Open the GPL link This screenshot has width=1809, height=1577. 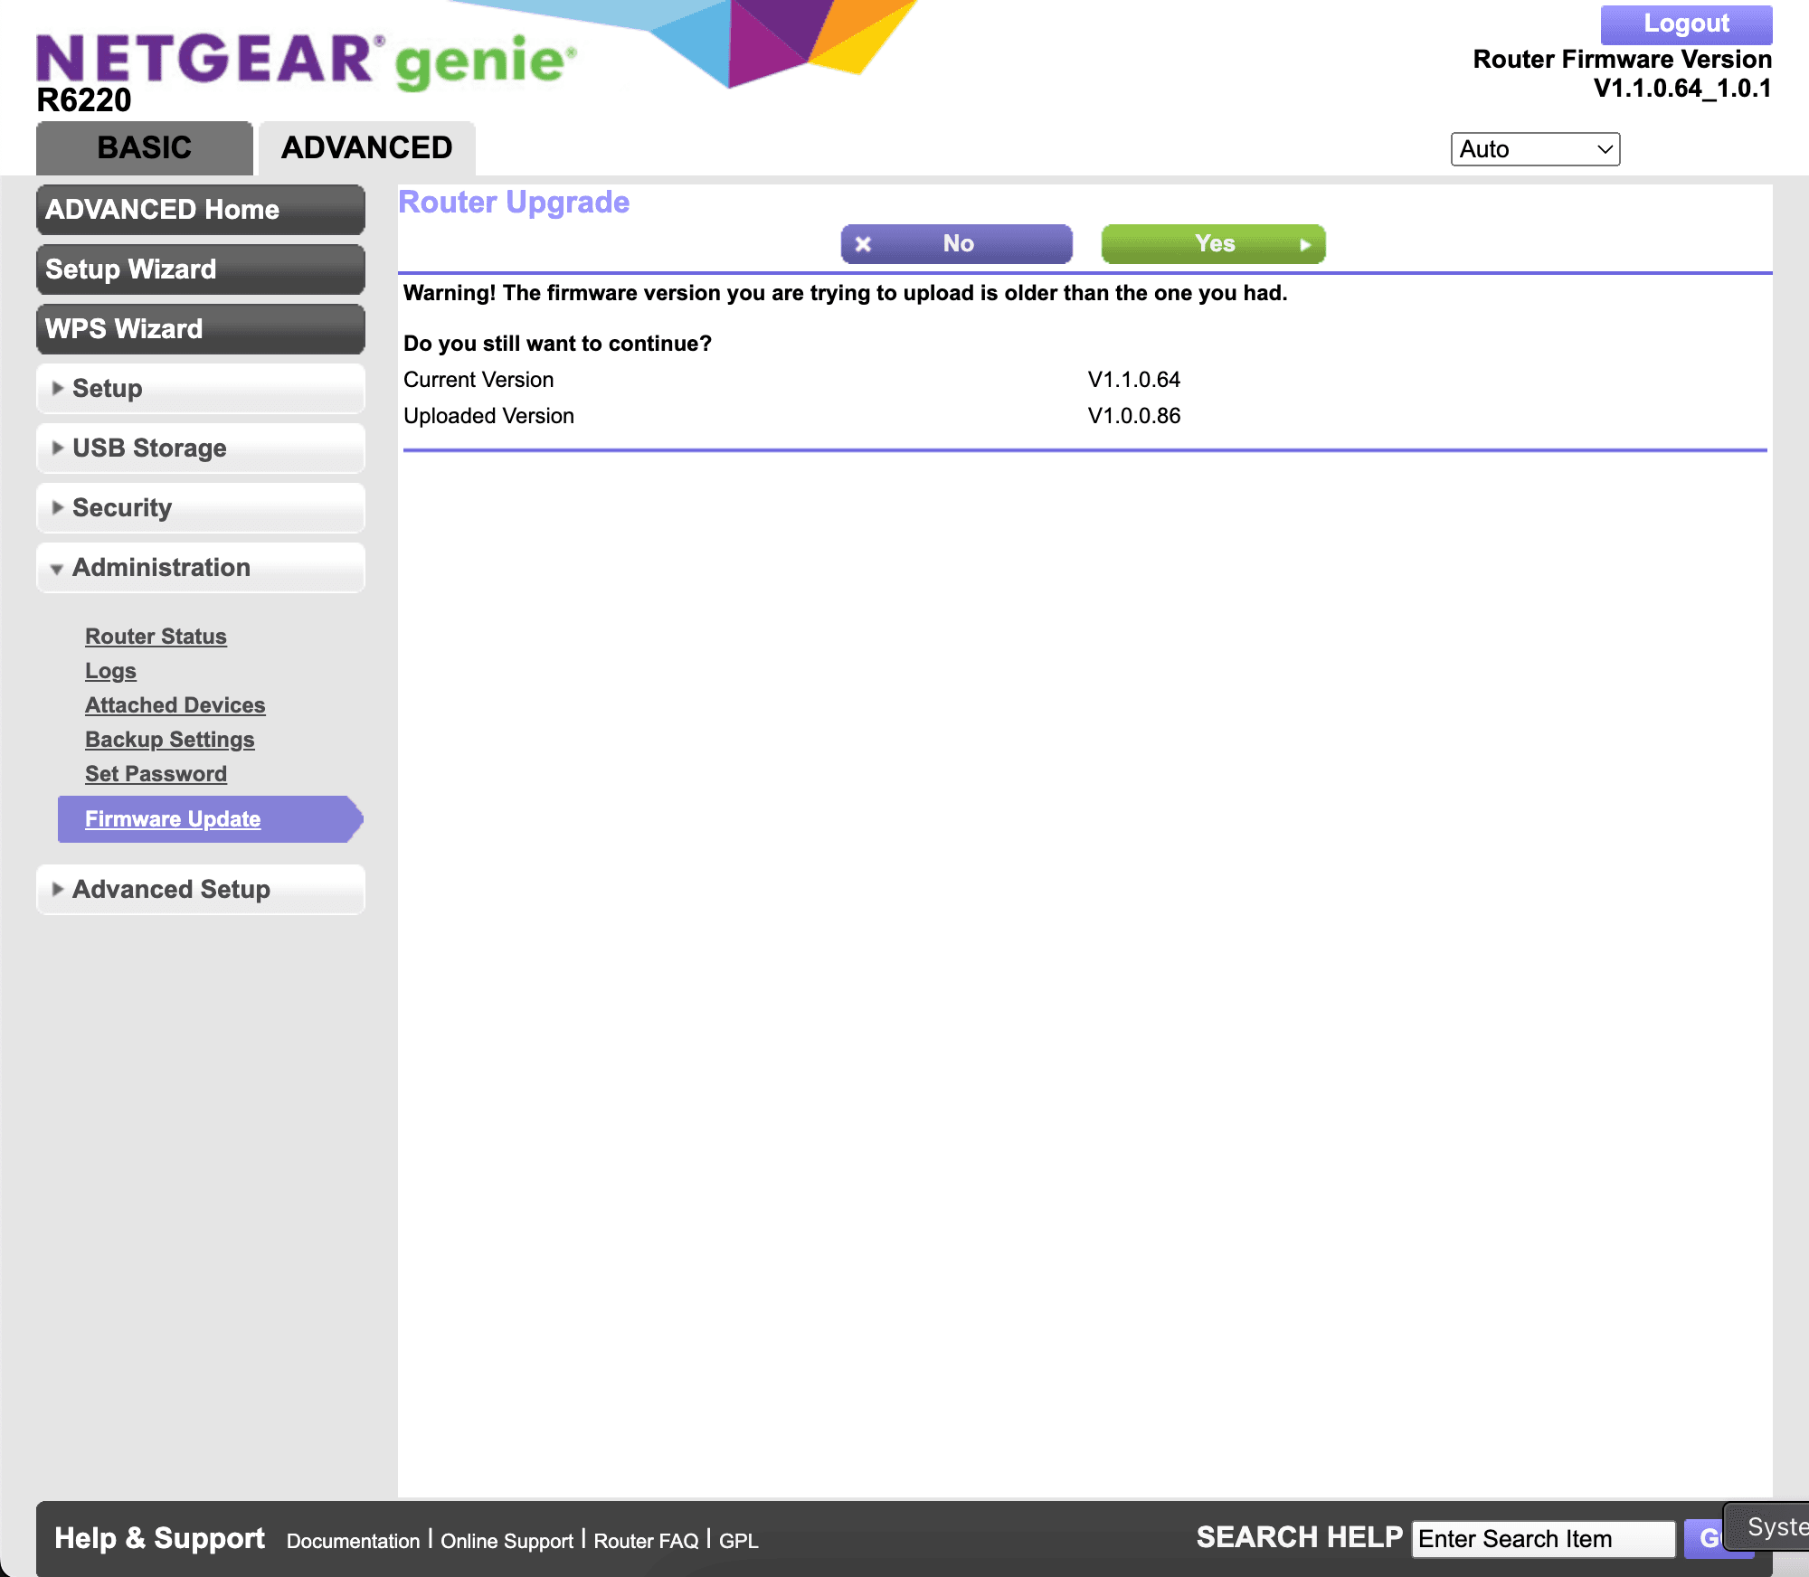point(738,1541)
